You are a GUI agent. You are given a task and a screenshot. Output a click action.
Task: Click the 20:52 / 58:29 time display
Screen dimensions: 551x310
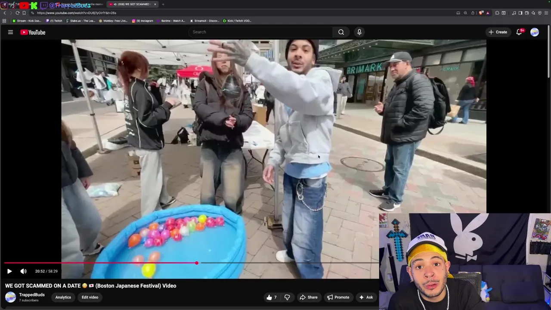pos(46,271)
